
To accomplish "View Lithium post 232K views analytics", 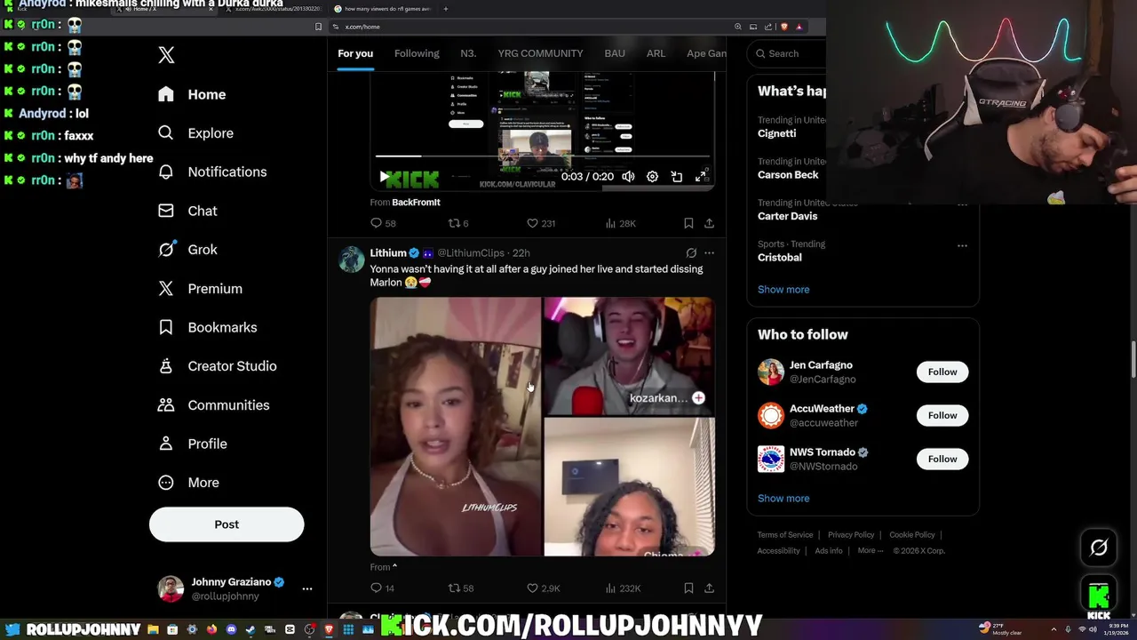I will (x=623, y=588).
